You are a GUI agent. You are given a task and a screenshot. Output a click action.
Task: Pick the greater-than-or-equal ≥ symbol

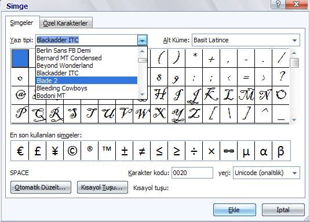tap(177, 151)
